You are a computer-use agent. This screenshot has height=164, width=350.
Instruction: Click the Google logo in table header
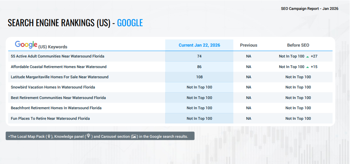point(26,45)
